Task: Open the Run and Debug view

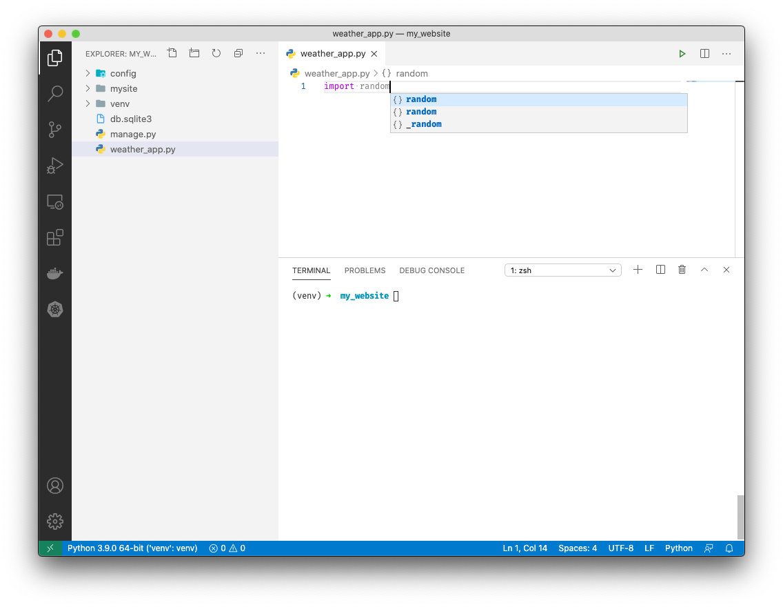Action: click(55, 166)
